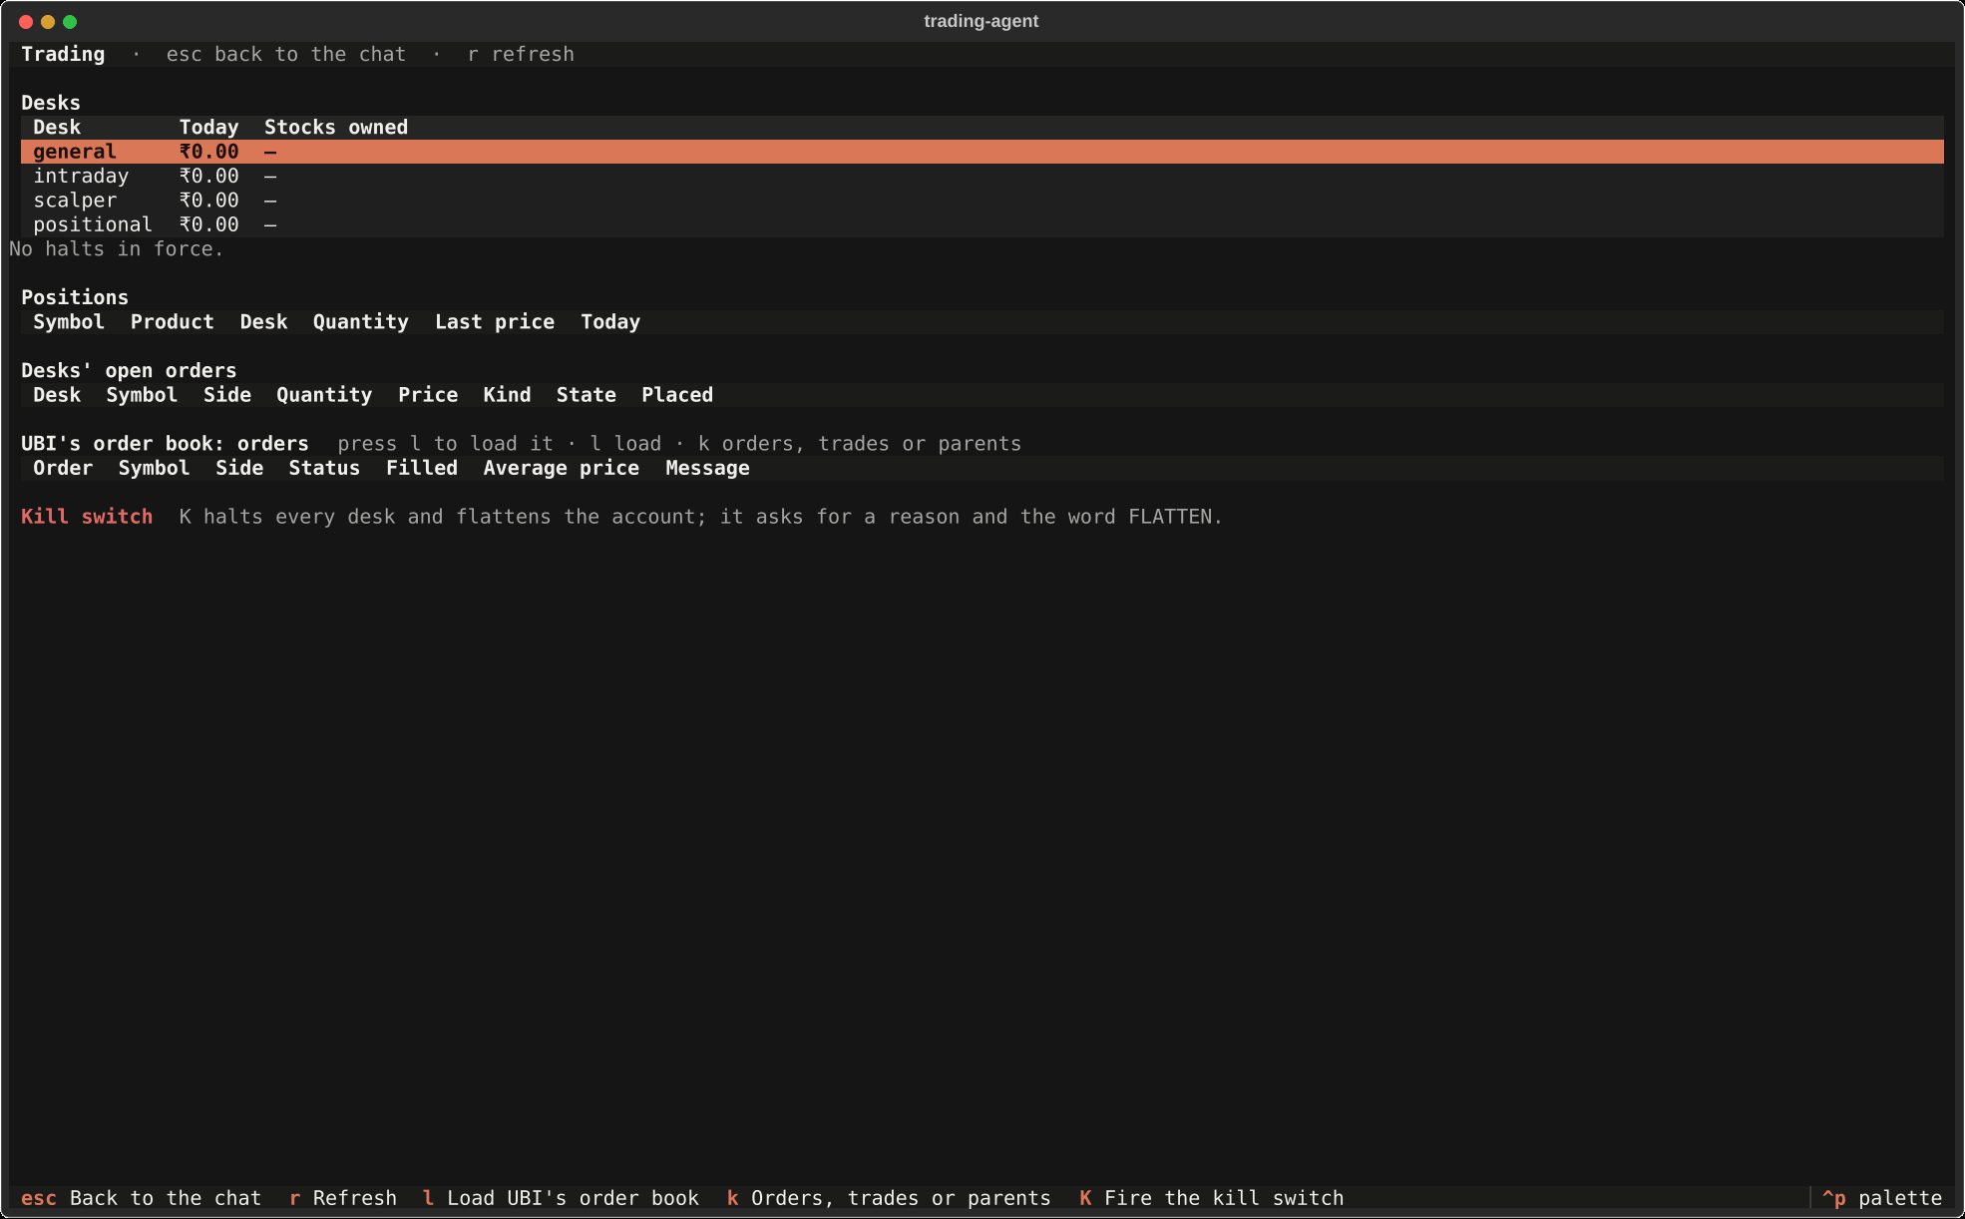1965x1219 pixels.
Task: Click 'r refresh' in the header line
Action: (x=521, y=54)
